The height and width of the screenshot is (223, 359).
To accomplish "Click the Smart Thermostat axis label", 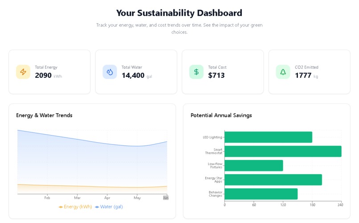I will coord(214,151).
